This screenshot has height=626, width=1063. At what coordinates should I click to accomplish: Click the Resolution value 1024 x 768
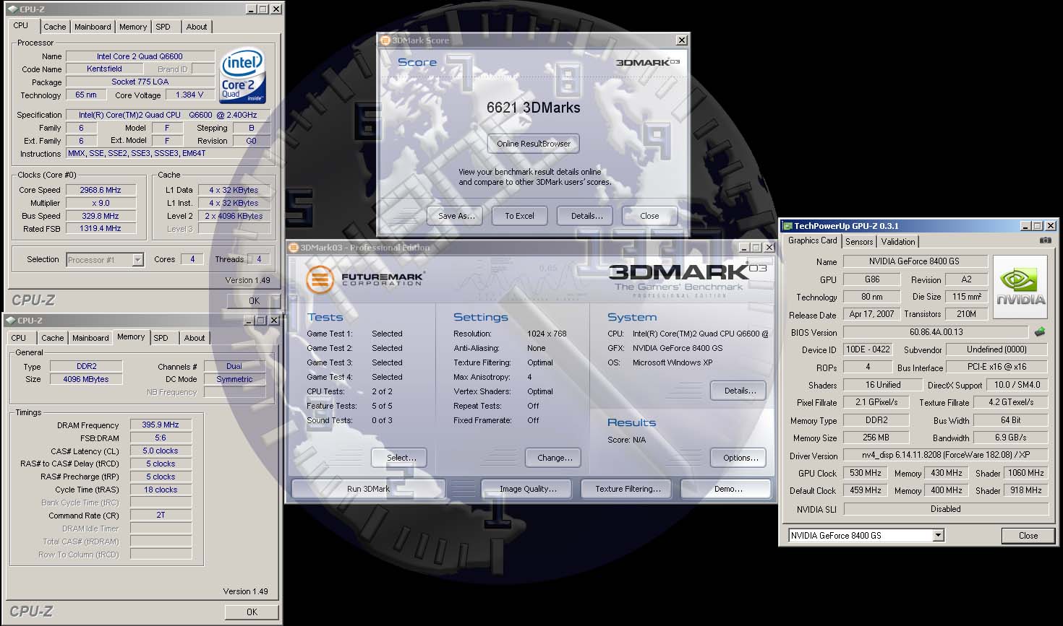tap(547, 334)
